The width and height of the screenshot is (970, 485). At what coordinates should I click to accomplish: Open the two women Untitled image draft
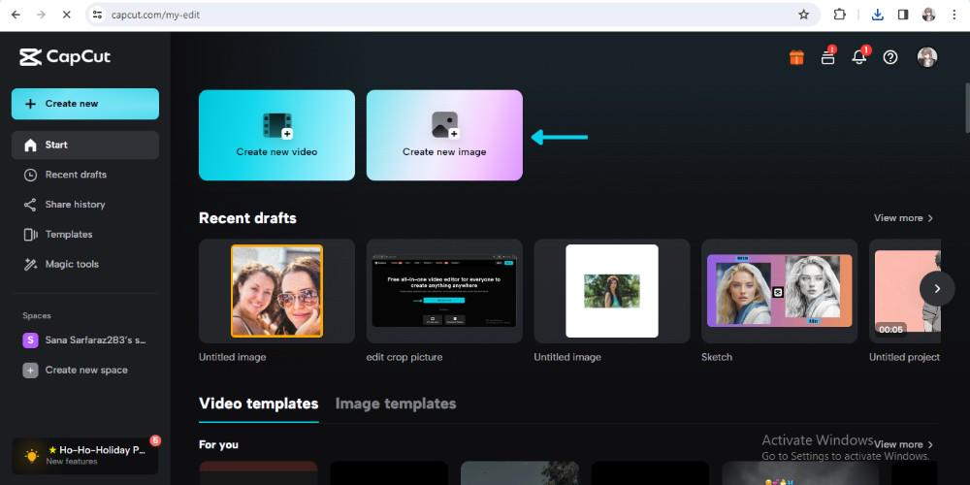pos(276,291)
